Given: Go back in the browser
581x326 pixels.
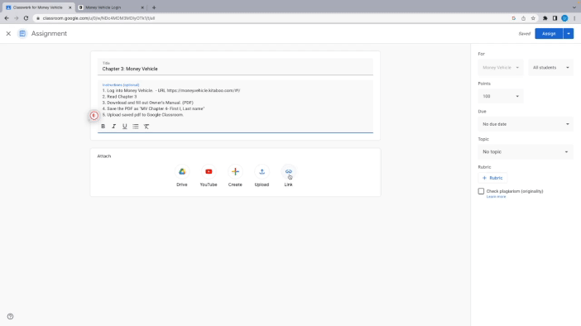Looking at the screenshot, I should (7, 18).
